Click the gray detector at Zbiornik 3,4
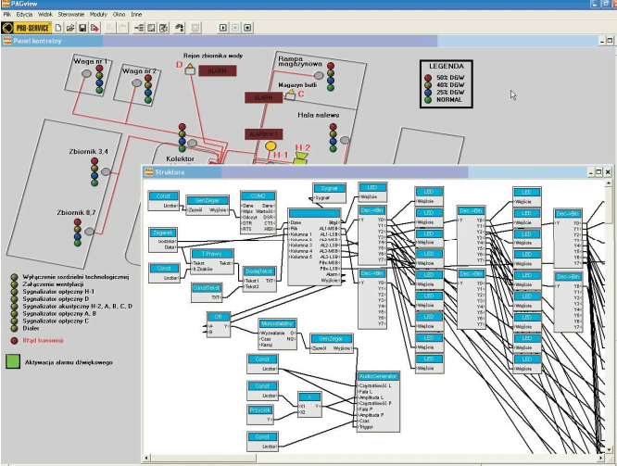 [x=106, y=171]
